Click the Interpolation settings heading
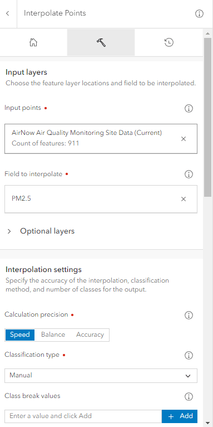 [43, 270]
